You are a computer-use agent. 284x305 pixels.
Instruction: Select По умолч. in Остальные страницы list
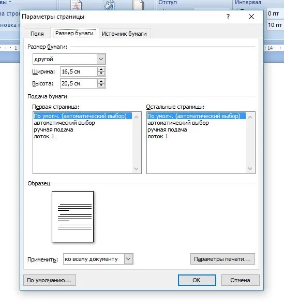tap(196, 116)
